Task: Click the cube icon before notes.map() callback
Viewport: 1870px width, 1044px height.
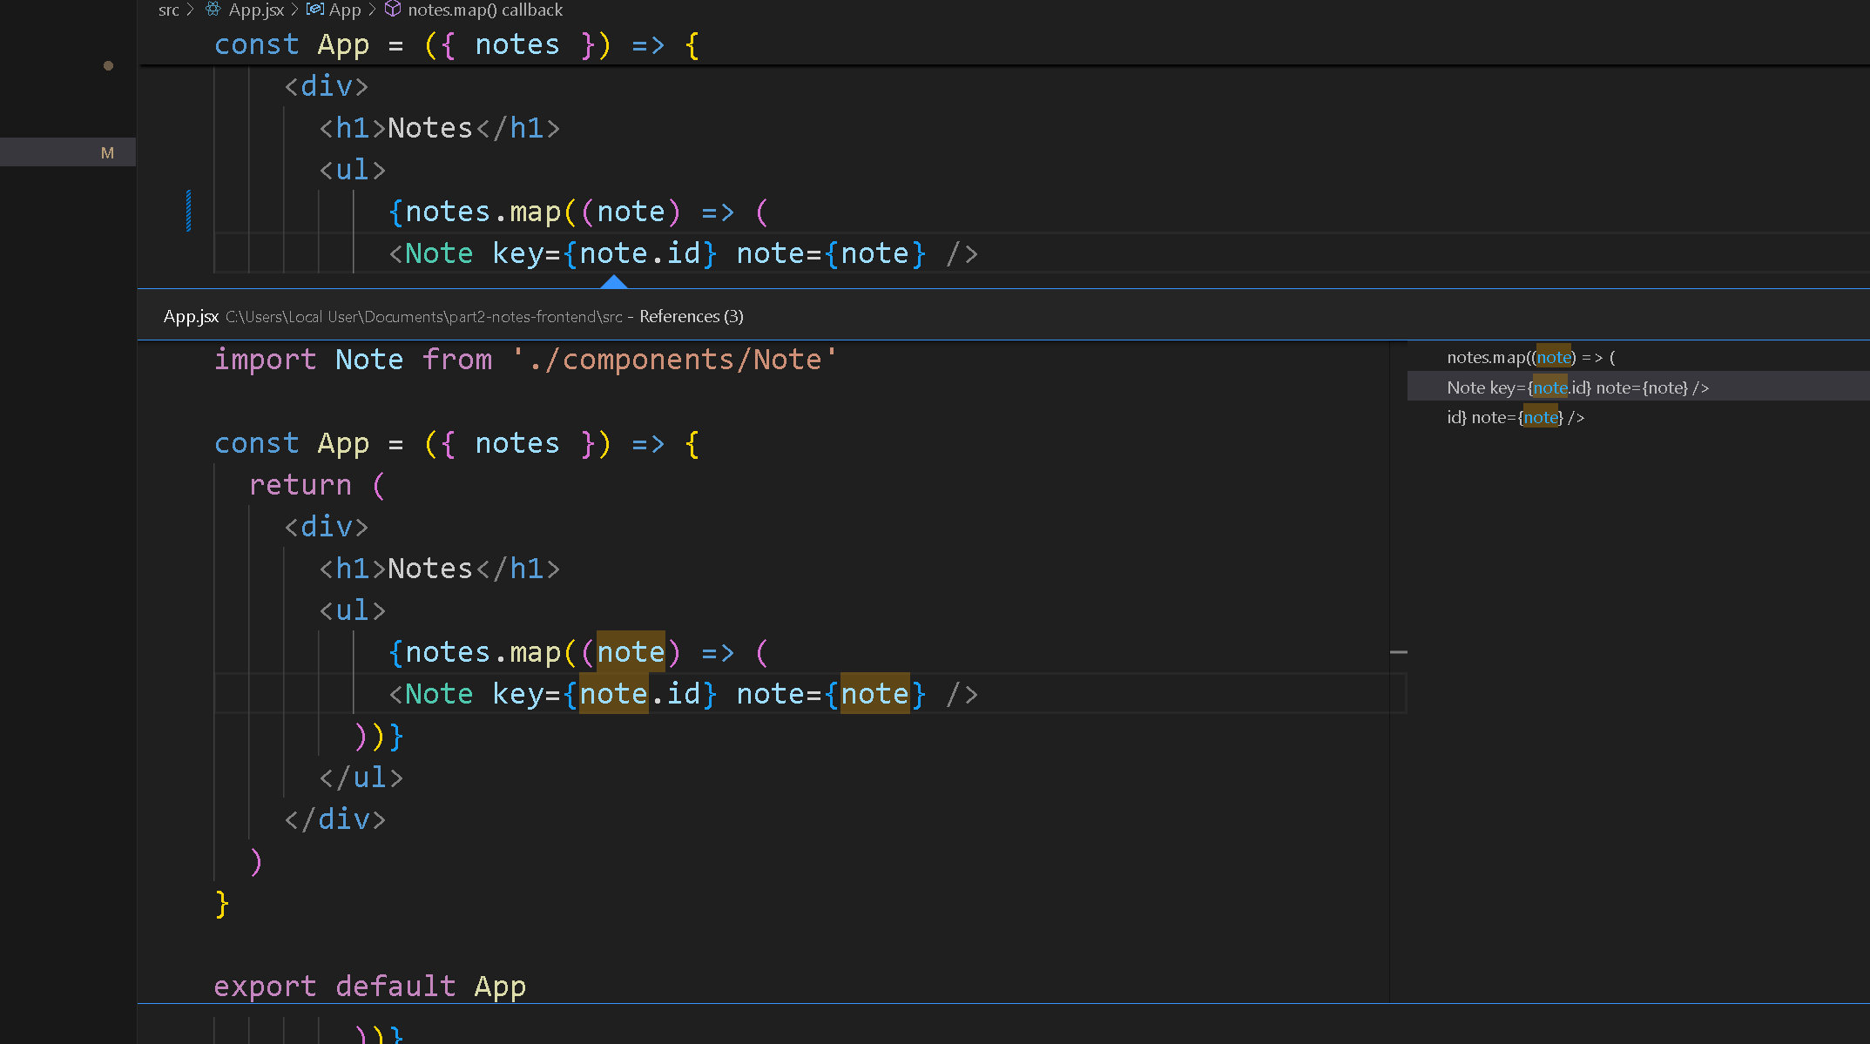Action: [393, 10]
